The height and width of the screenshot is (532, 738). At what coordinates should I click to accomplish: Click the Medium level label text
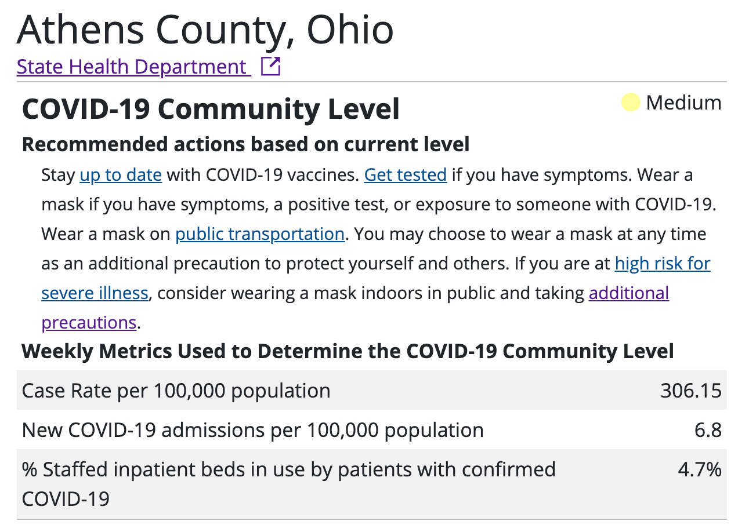click(683, 103)
